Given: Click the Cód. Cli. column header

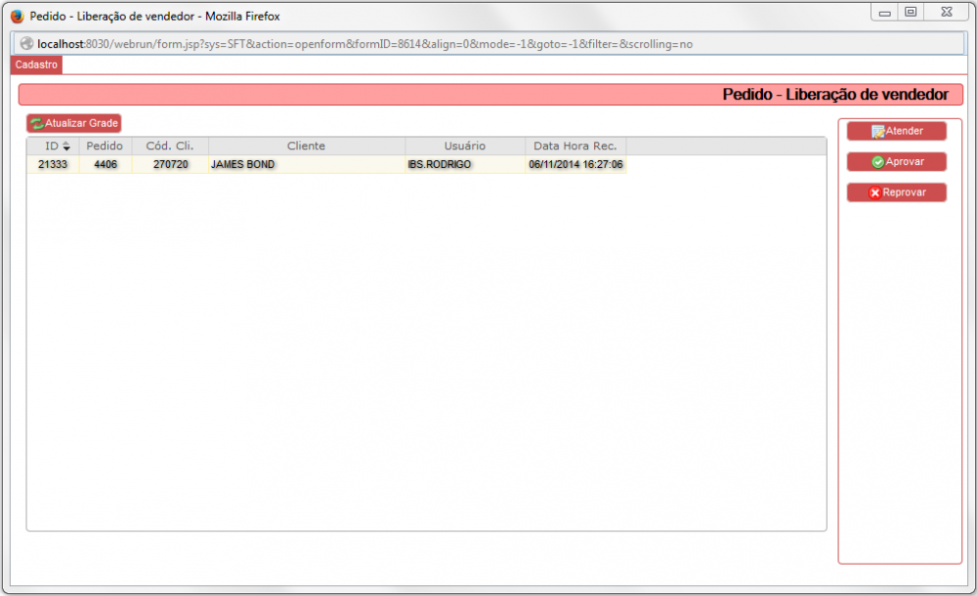Looking at the screenshot, I should coord(169,146).
